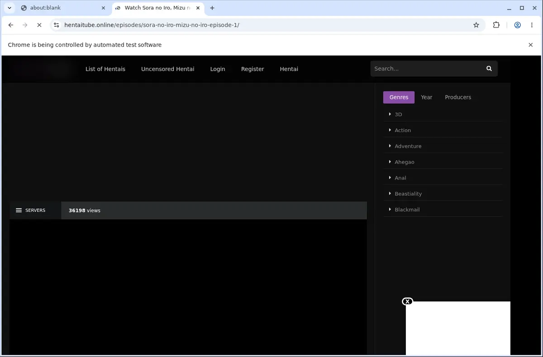
Task: Click the black video player area
Action: pyautogui.click(x=188, y=287)
